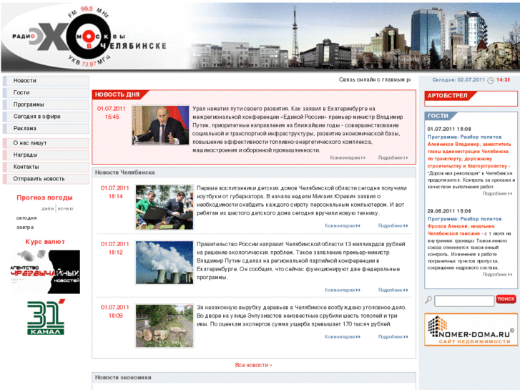Viewport: 520px width, 390px height.
Task: Open the 31 Канал logo banner
Action: click(46, 317)
